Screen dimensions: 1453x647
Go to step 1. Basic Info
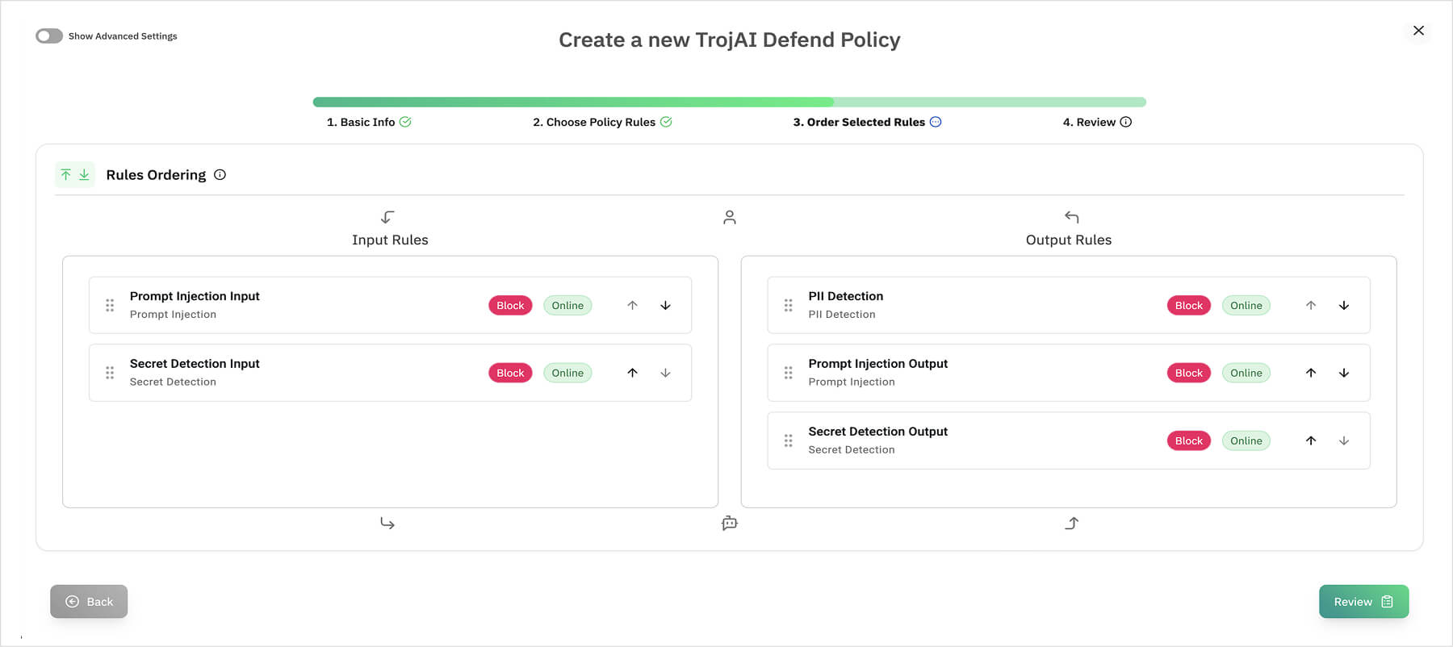click(361, 122)
